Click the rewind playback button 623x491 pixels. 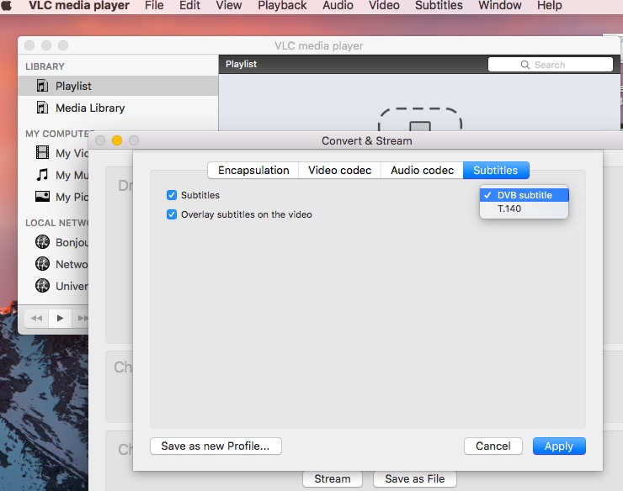[36, 318]
